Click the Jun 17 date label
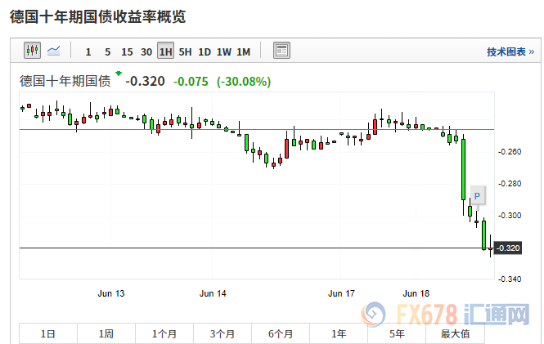The width and height of the screenshot is (544, 344). point(341,293)
